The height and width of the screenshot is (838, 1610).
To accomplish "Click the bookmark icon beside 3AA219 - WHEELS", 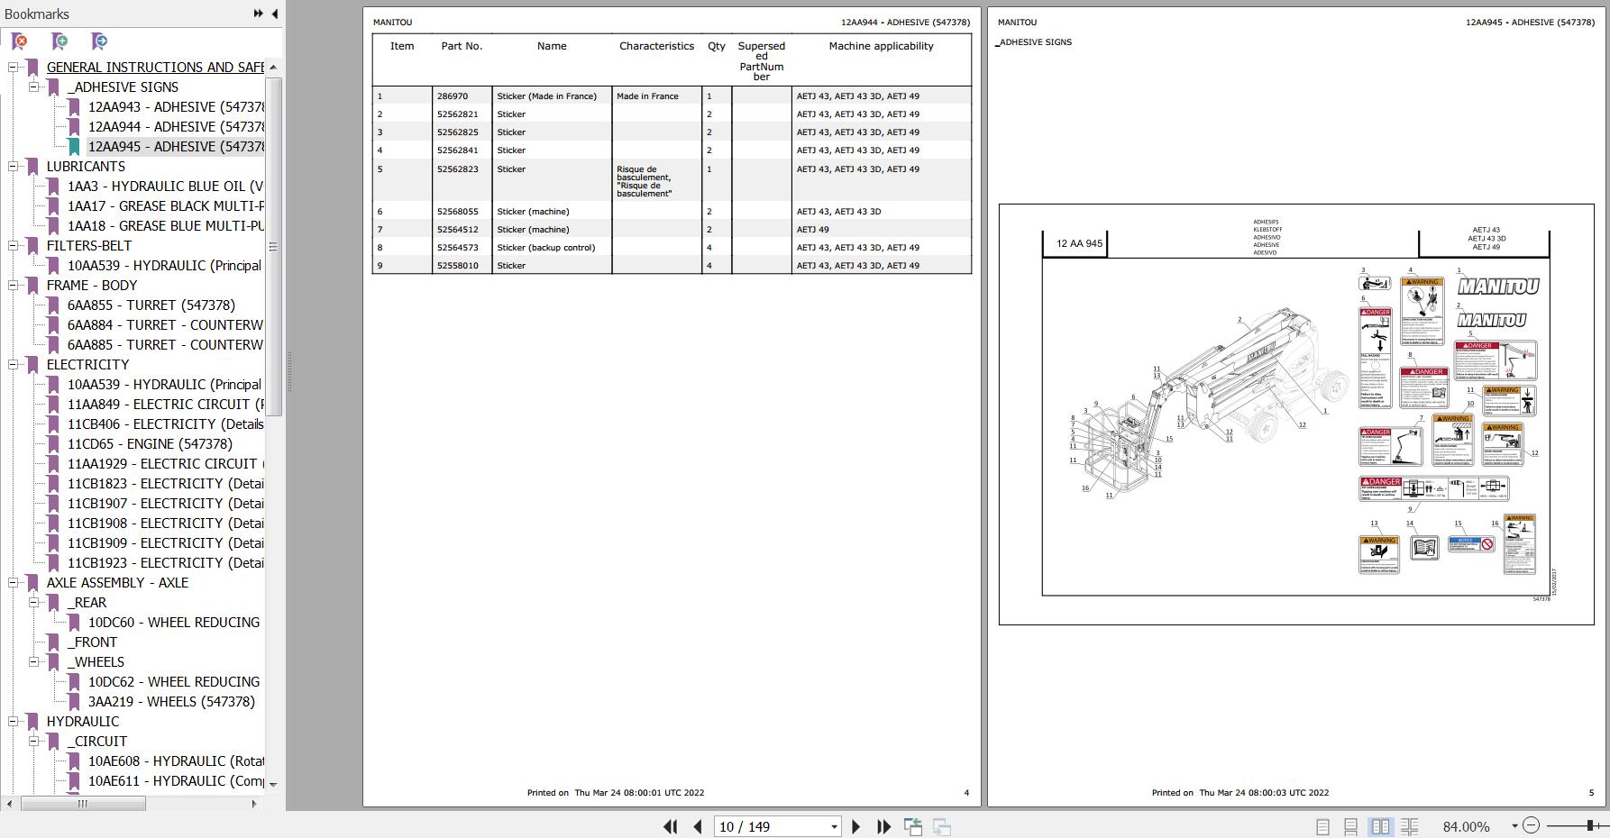I will coord(74,702).
